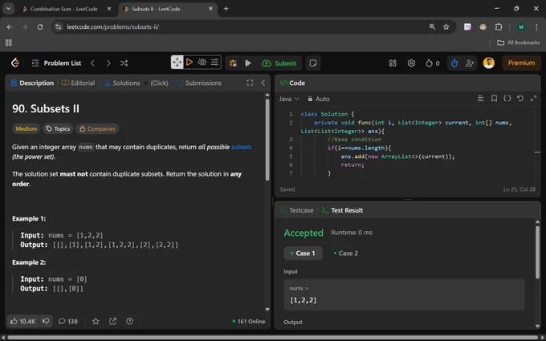
Task: Select Case 2
Action: click(345, 253)
